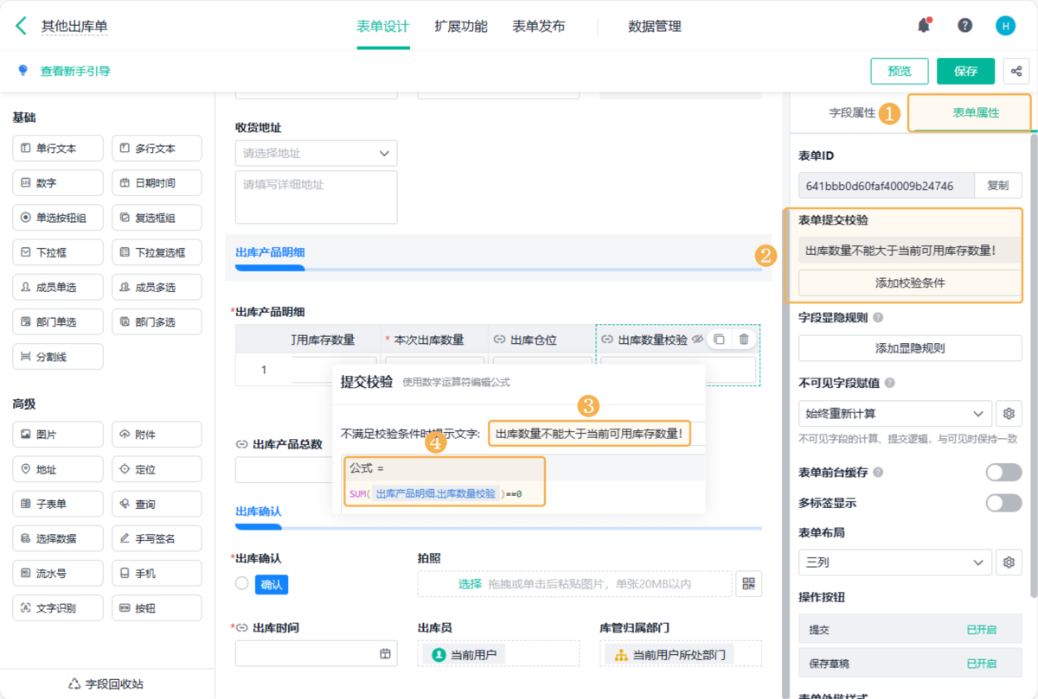Viewport: 1038px width, 699px height.
Task: Toggle the 表单前台缓存 switch
Action: point(1003,473)
